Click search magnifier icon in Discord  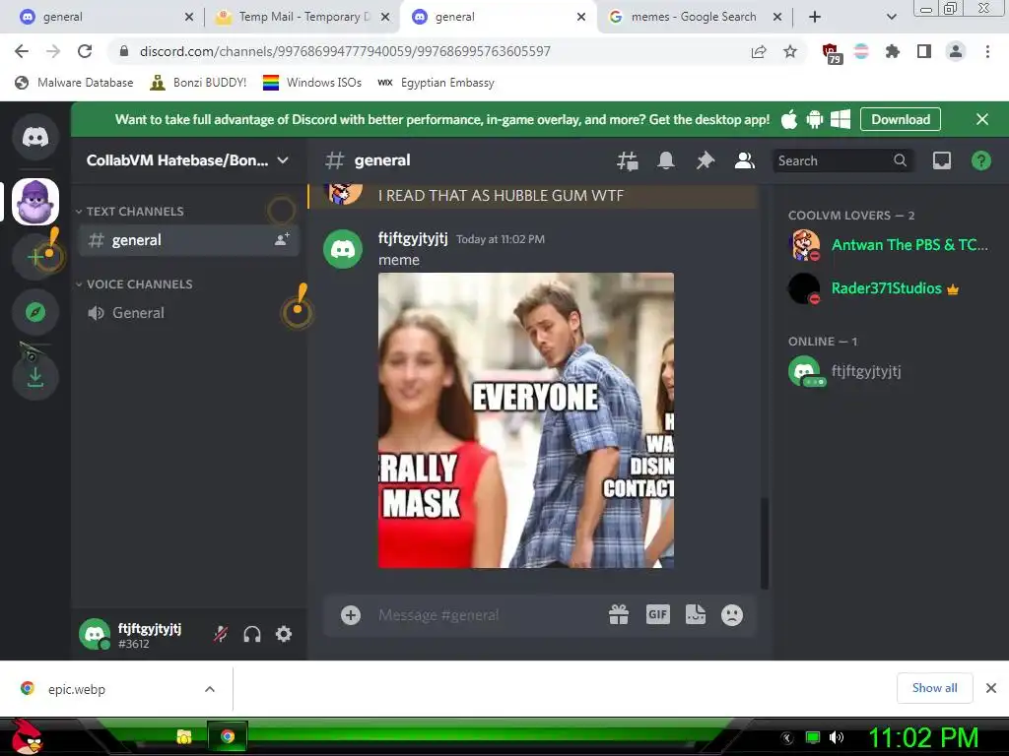tap(901, 160)
